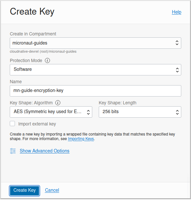Click the up-down arrows in Key Length selector
The image size is (191, 209).
click(177, 112)
